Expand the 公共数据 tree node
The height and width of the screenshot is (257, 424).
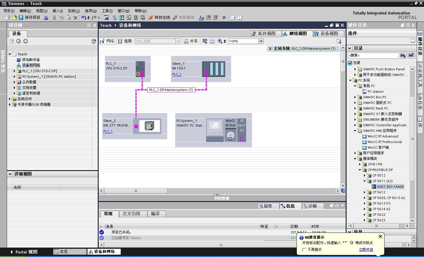click(14, 82)
